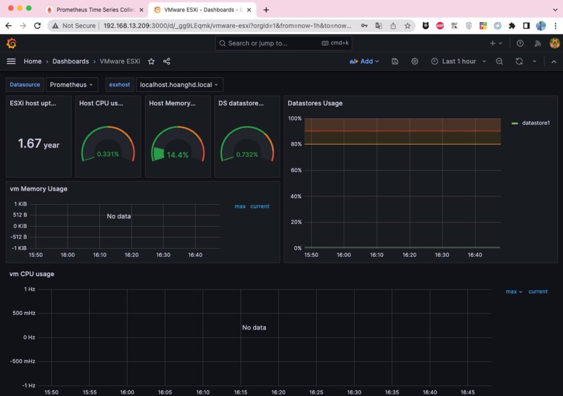Go back in browser history
The image size is (563, 396).
(x=9, y=26)
